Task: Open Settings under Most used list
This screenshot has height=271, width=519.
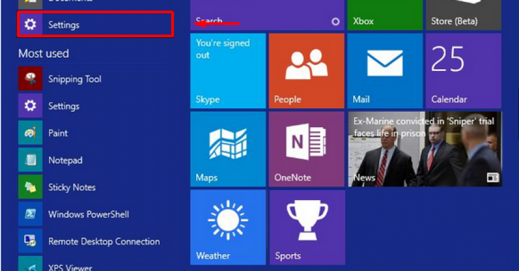Action: click(95, 106)
